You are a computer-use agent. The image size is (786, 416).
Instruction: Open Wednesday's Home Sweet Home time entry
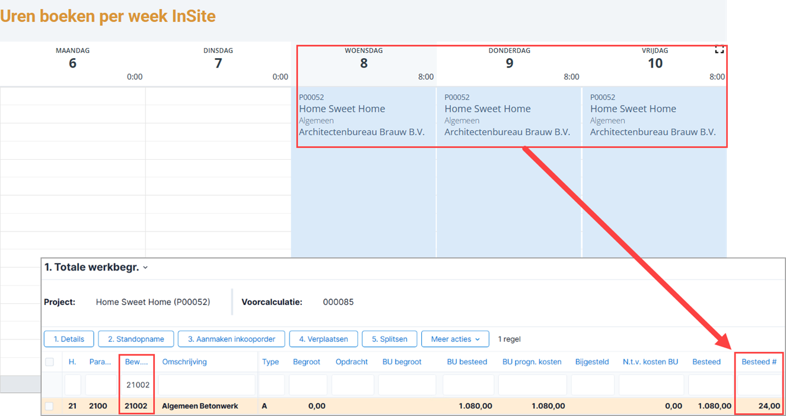pyautogui.click(x=363, y=115)
